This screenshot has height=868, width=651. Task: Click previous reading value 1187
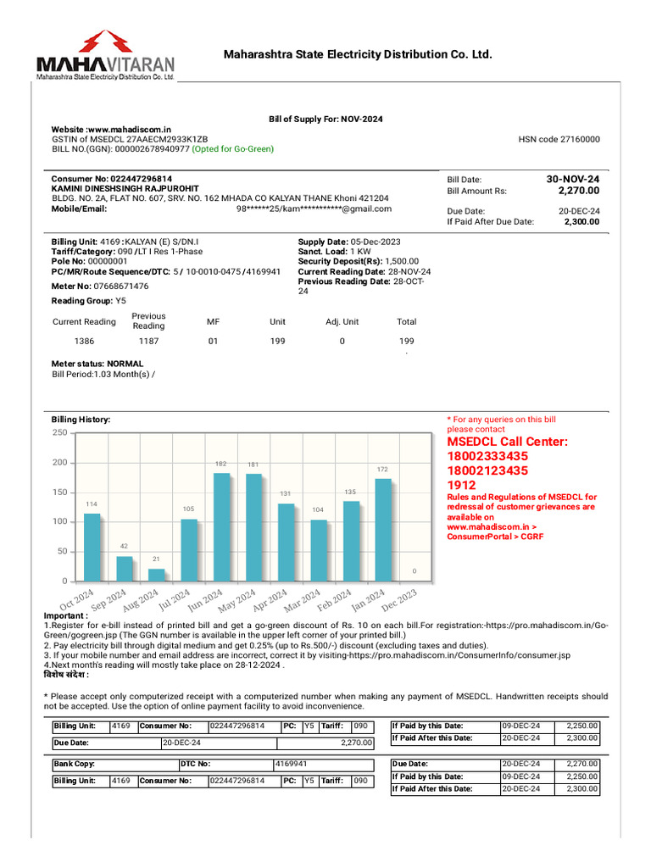point(148,341)
